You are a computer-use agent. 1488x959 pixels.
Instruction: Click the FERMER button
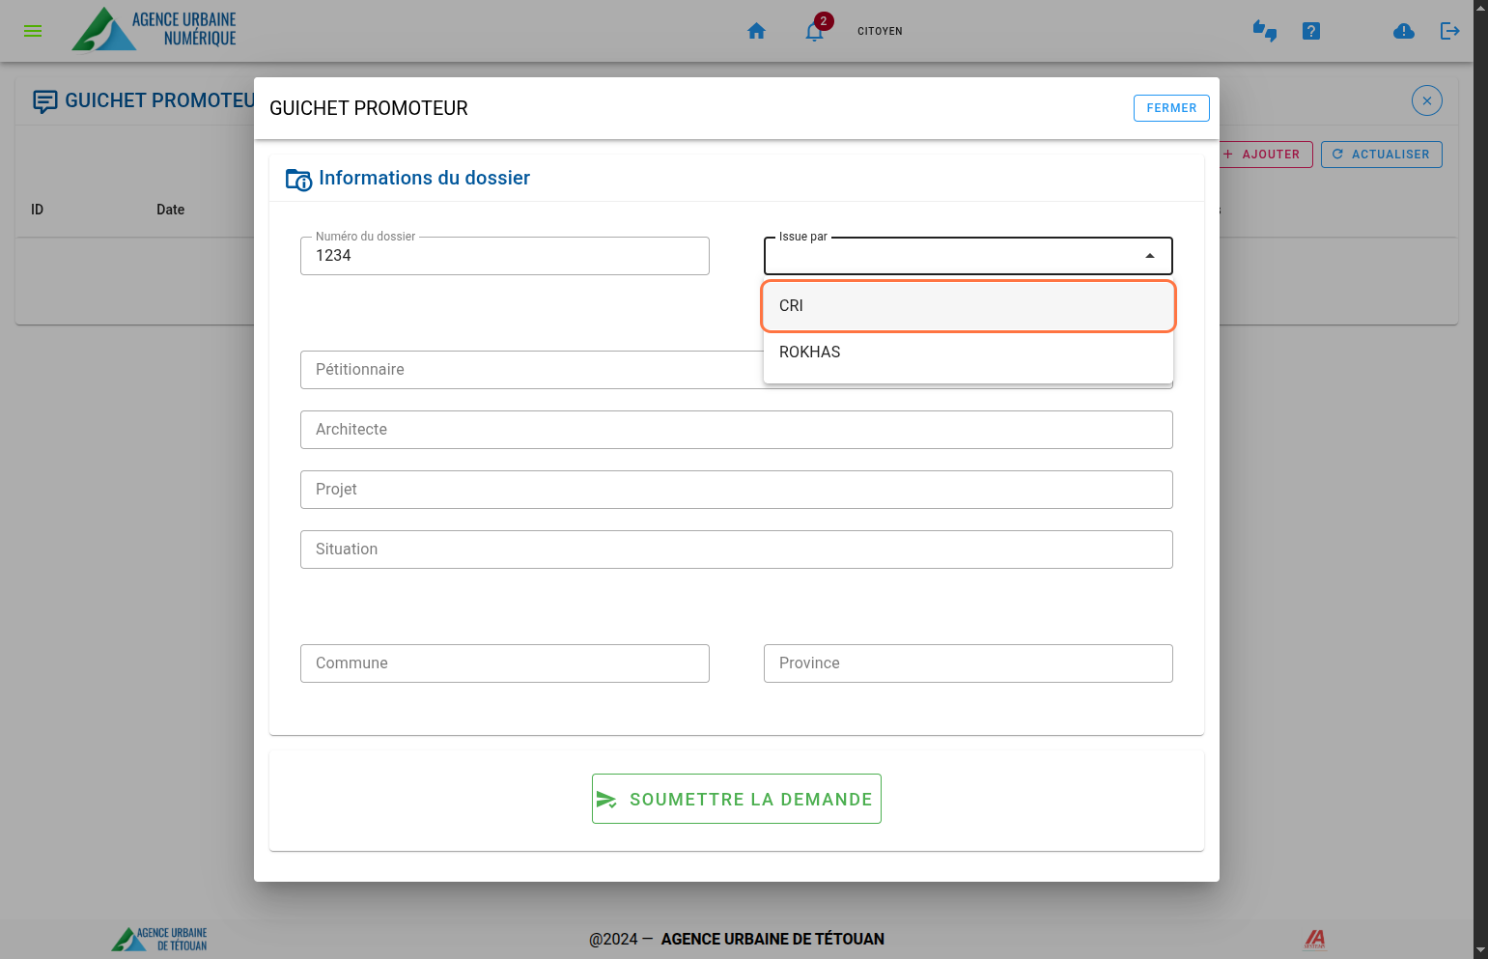pos(1170,108)
